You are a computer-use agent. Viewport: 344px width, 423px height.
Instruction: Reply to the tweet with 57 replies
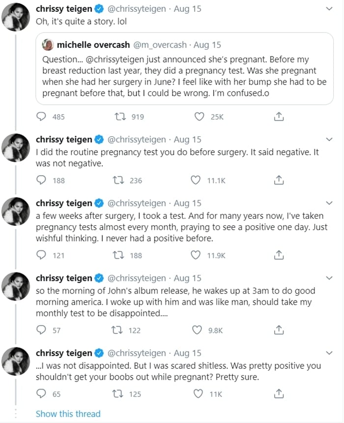click(x=42, y=330)
